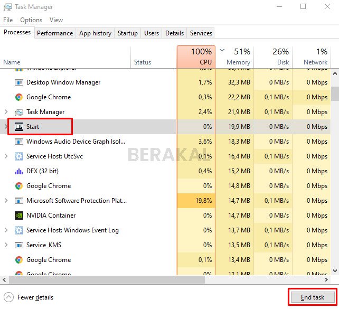Click the horizontal scrollbar thumb
This screenshot has width=339, height=309.
tap(107, 280)
